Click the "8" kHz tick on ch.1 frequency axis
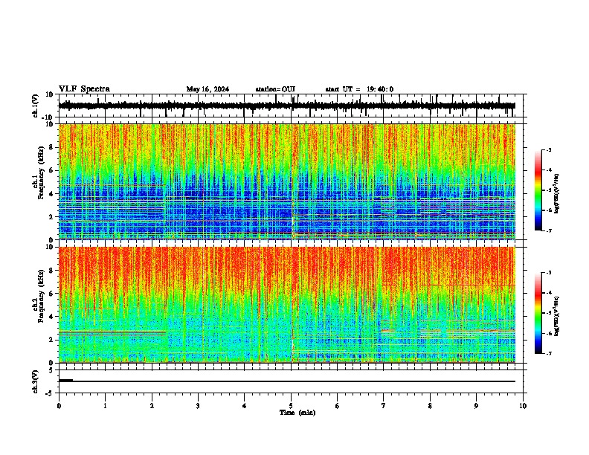Image resolution: width=589 pixels, height=455 pixels. click(x=51, y=147)
